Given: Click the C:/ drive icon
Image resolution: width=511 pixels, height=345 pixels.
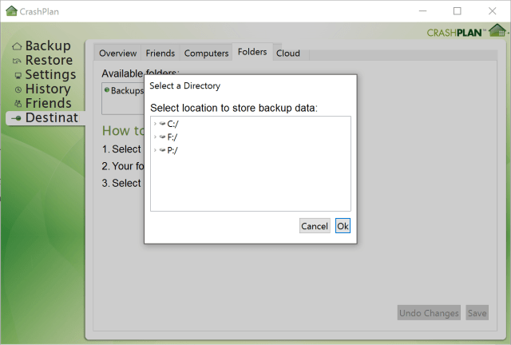Looking at the screenshot, I should coord(162,124).
